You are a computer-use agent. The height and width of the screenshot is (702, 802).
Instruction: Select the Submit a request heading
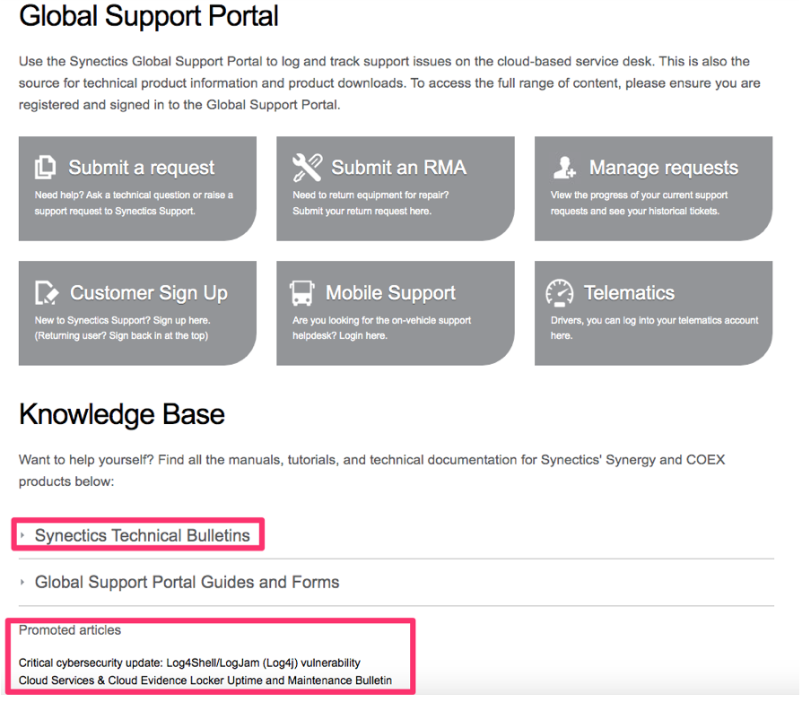(142, 168)
